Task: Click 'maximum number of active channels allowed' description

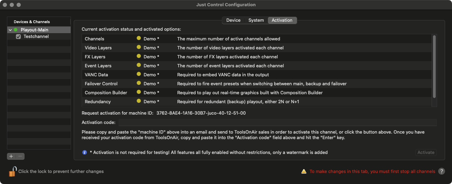Action: 229,39
